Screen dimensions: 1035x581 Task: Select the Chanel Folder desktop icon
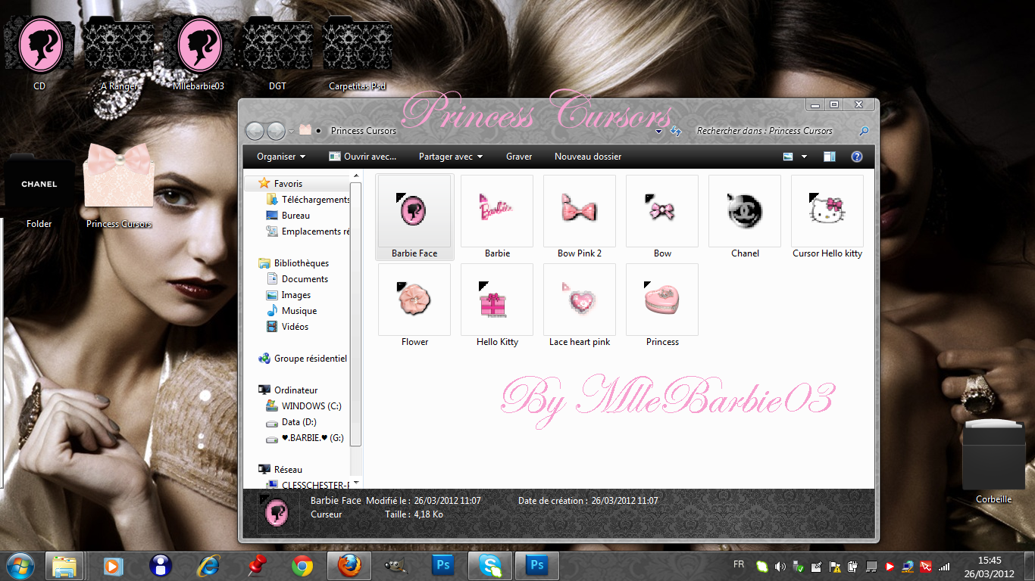click(x=39, y=189)
